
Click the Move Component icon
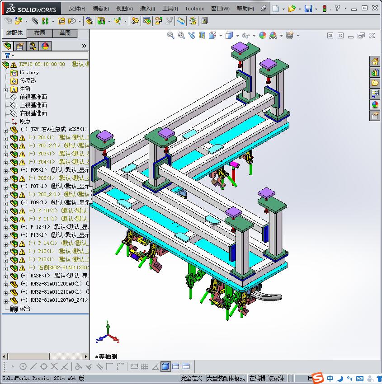point(72,21)
